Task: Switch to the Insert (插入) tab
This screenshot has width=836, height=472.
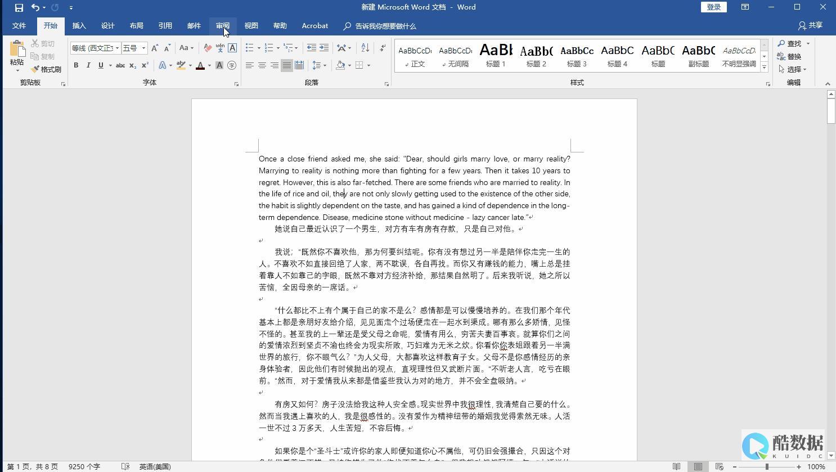Action: point(79,26)
